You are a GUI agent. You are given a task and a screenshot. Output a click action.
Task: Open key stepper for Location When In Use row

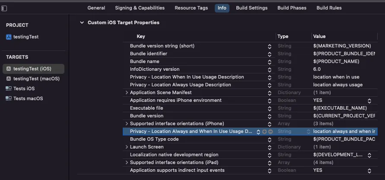point(270,78)
